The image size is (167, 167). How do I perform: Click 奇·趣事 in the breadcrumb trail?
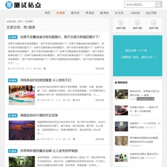click(x=29, y=22)
